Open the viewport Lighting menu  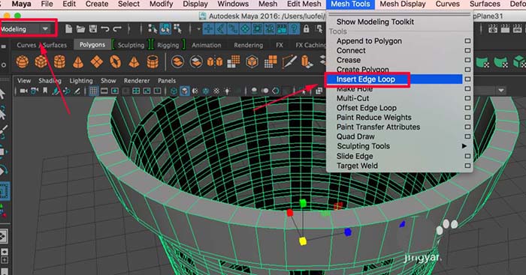[81, 81]
